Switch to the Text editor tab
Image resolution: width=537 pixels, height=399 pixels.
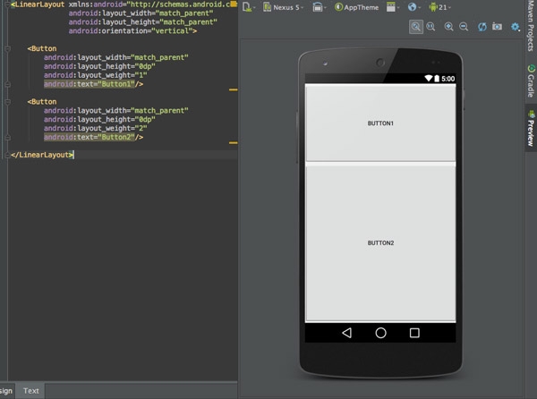tap(31, 391)
